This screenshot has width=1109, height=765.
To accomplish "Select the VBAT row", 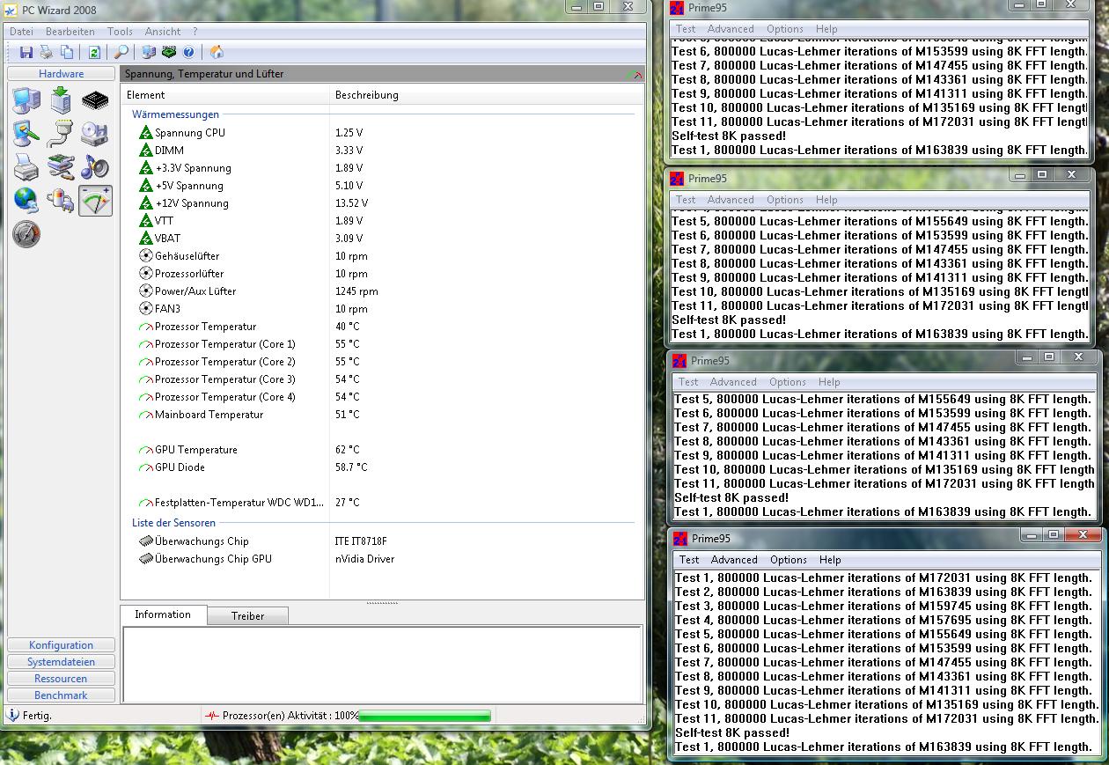I will click(x=382, y=239).
